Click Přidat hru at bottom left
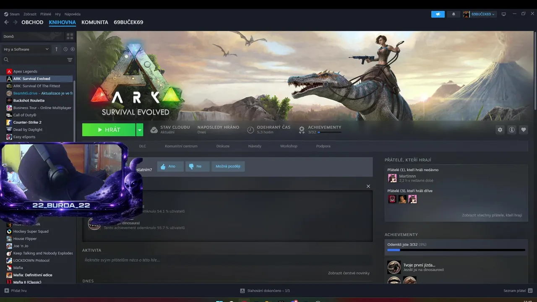The image size is (537, 302). tap(16, 291)
